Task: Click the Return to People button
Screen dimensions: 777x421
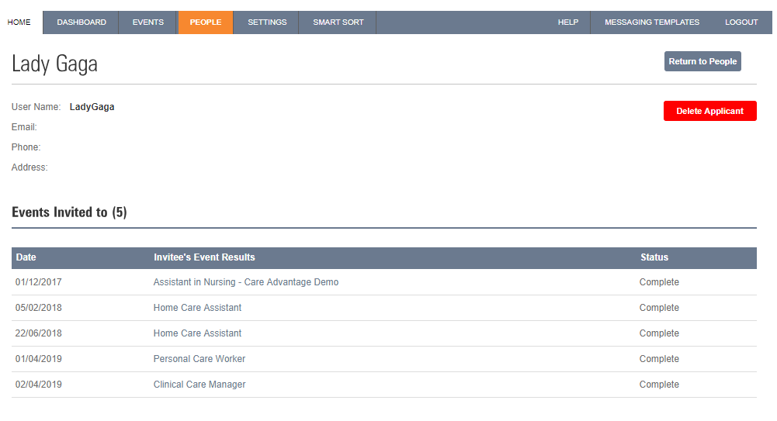Action: tap(702, 61)
